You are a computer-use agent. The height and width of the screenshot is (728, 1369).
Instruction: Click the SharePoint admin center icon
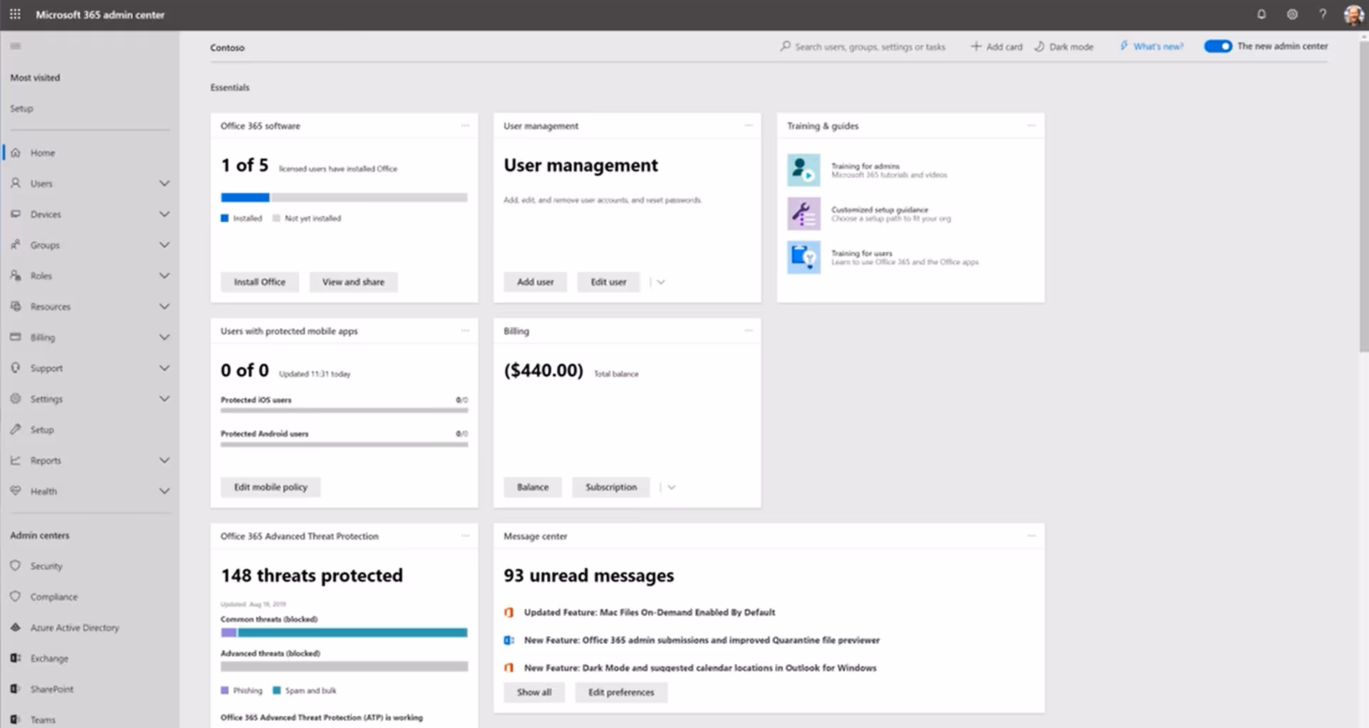point(16,689)
